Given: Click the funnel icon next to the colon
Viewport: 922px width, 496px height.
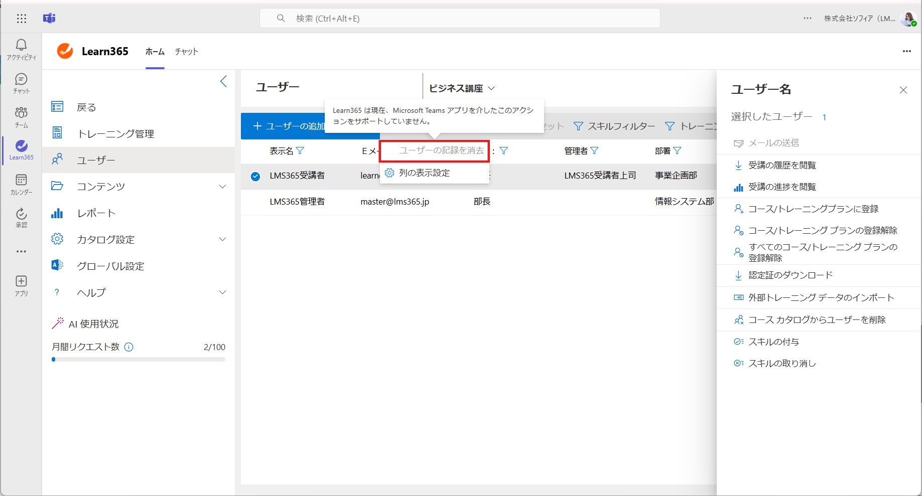Looking at the screenshot, I should [504, 150].
